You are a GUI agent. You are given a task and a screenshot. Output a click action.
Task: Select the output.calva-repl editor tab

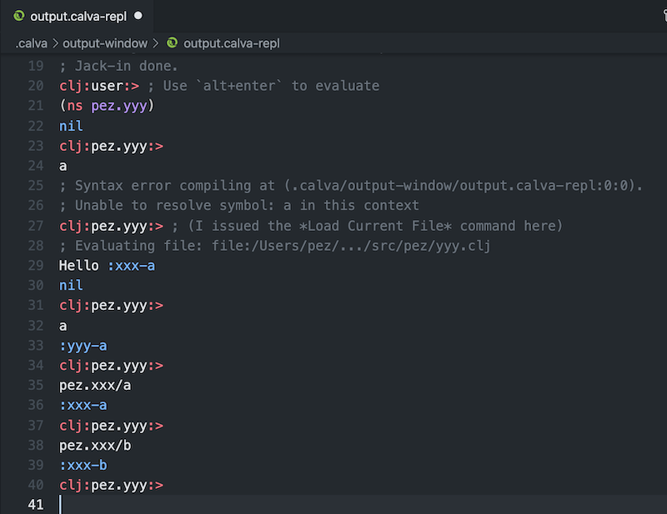click(x=79, y=14)
